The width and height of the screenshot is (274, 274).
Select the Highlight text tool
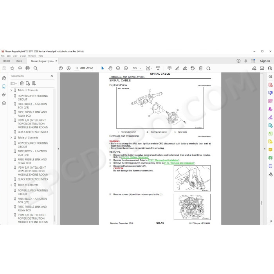click(177, 68)
